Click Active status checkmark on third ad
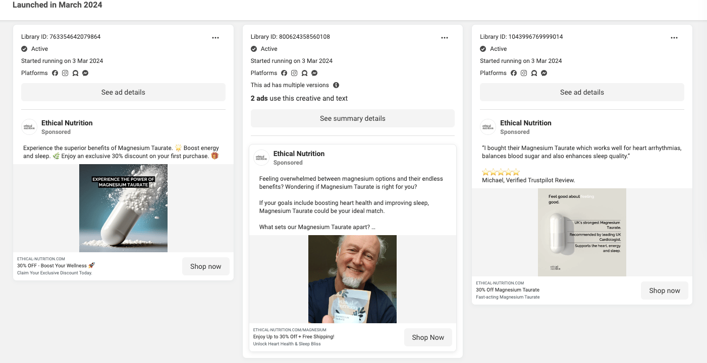 483,49
